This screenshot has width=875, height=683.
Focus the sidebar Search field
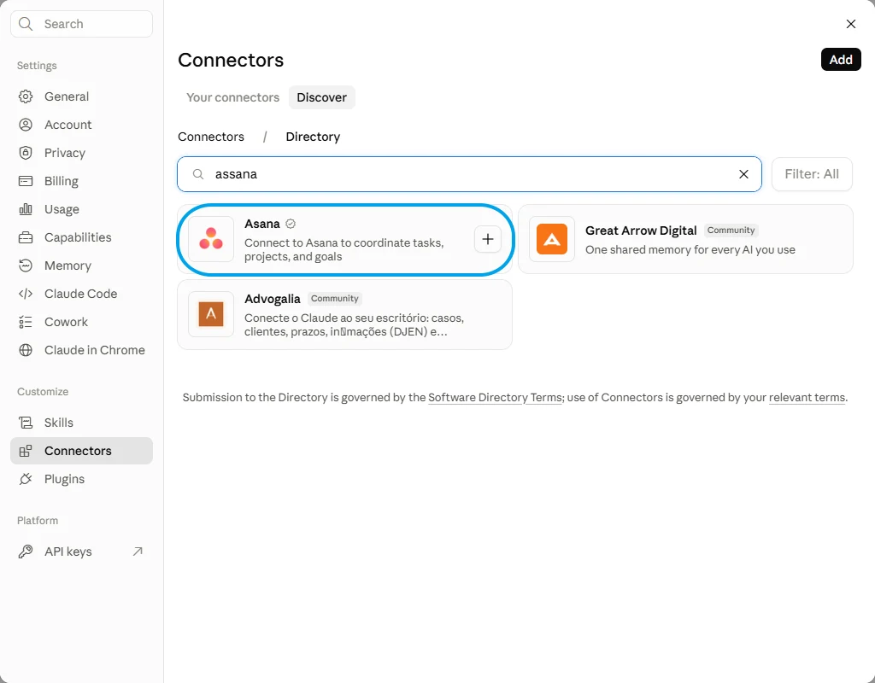coord(81,24)
